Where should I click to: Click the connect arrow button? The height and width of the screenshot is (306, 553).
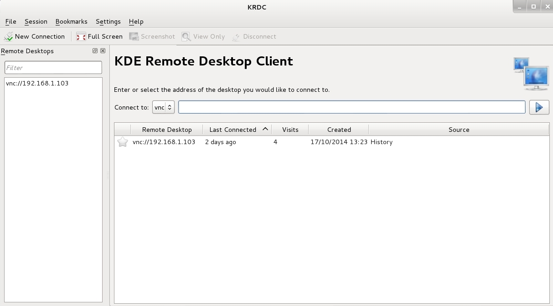pyautogui.click(x=539, y=107)
